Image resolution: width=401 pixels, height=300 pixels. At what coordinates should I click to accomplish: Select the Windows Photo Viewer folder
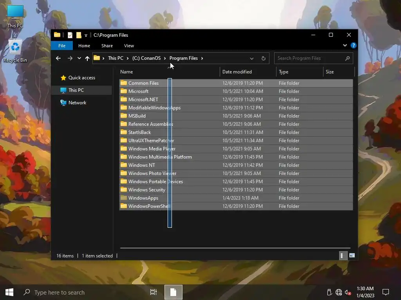[236, 173]
